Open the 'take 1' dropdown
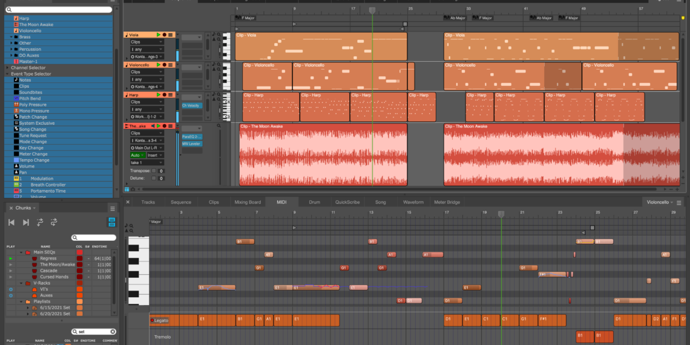Viewport: 690px width, 345px height. pos(146,163)
